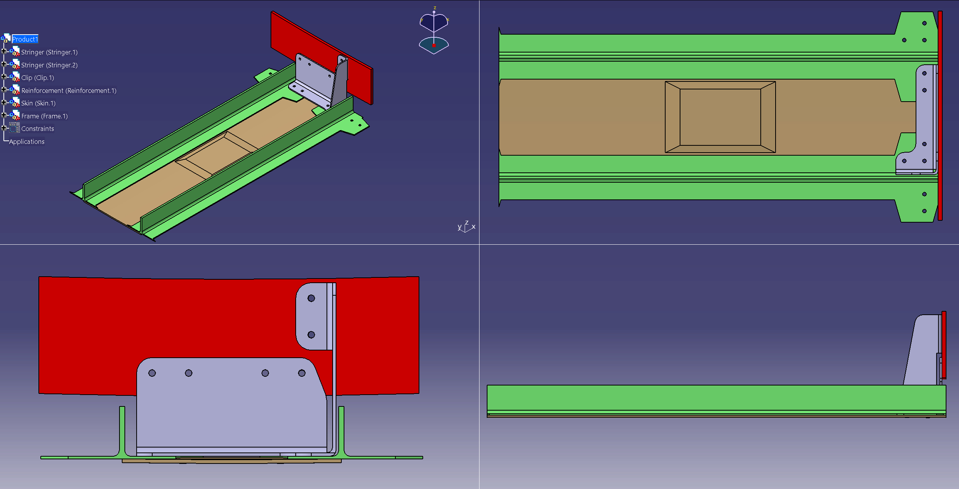Screen dimensions: 959x489
Task: Click the Constraints node icon
Action: click(15, 129)
